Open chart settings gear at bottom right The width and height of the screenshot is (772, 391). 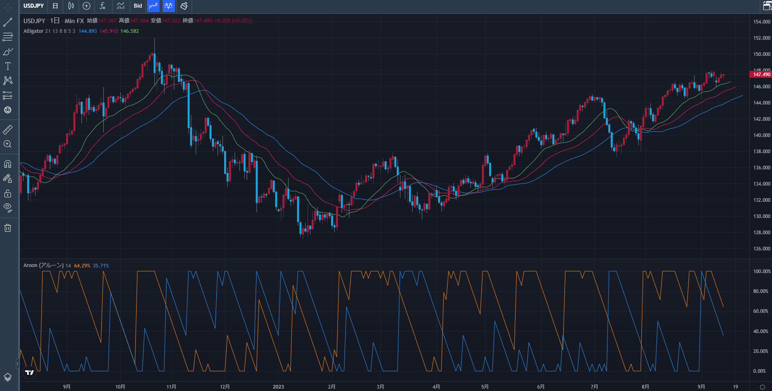click(762, 387)
